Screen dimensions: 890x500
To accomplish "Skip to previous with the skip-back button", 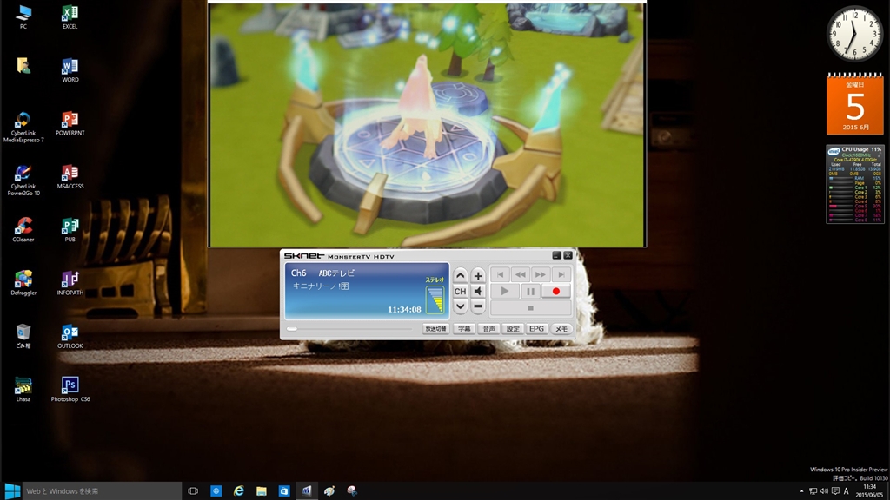I will click(500, 275).
